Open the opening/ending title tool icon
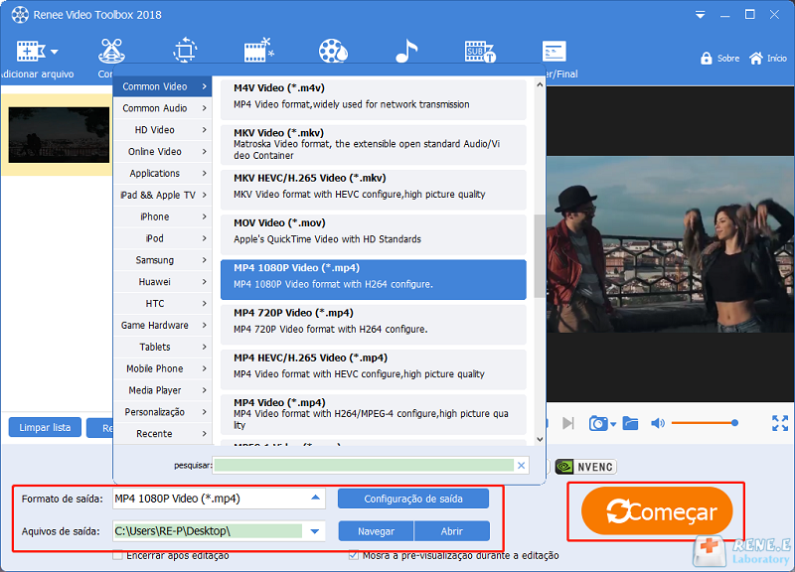The image size is (795, 572). (x=554, y=52)
